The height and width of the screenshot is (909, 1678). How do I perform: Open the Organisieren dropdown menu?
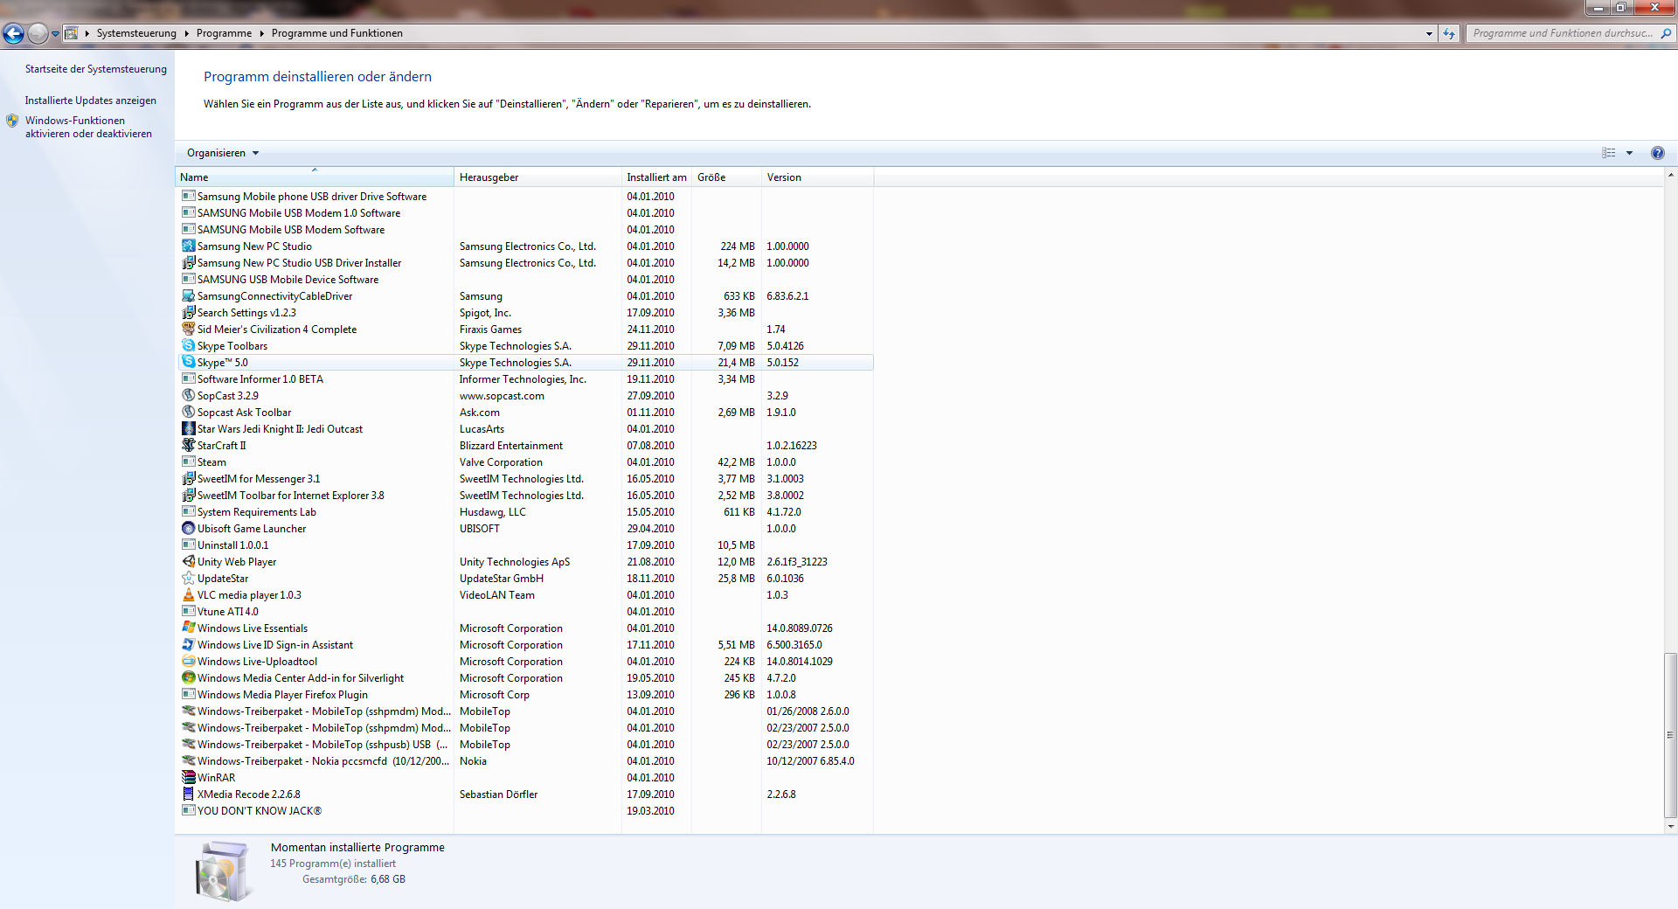point(223,153)
